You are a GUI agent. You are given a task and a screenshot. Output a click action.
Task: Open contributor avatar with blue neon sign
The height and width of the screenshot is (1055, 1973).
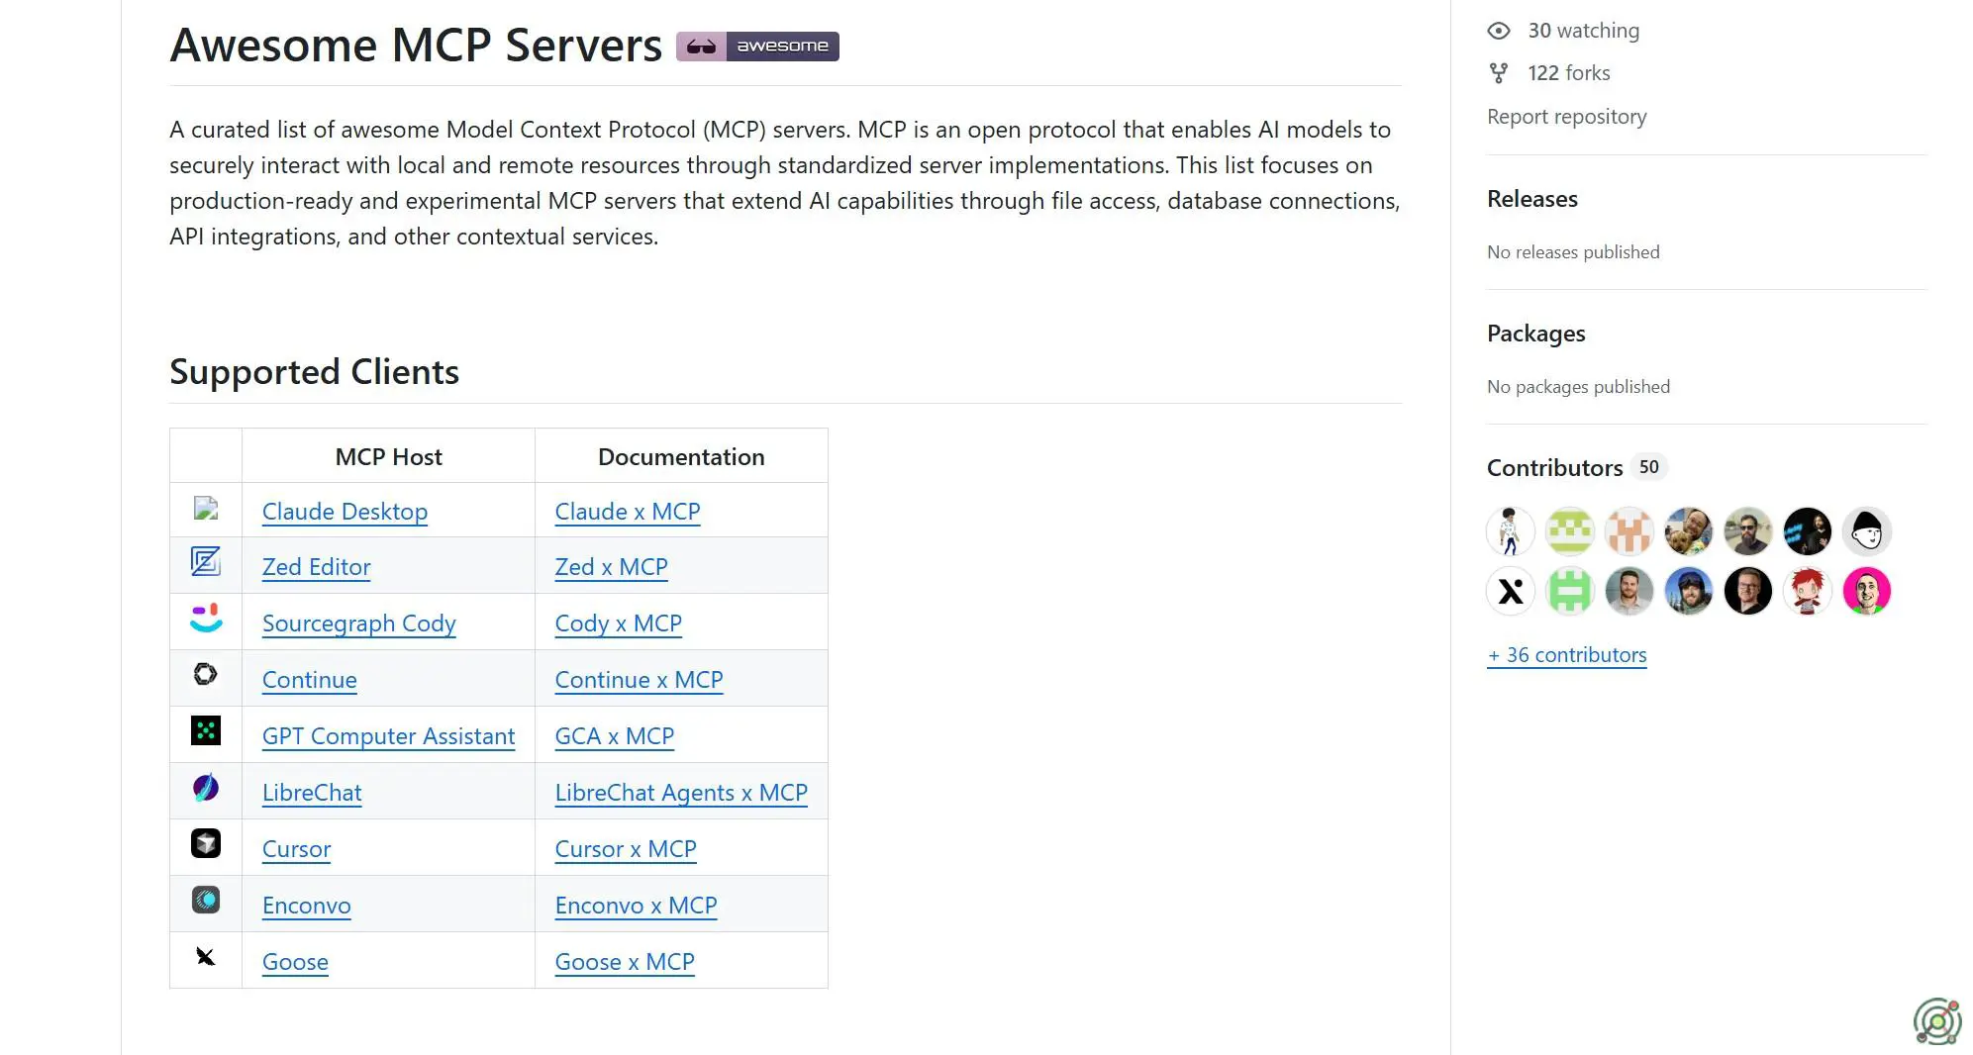click(x=1808, y=531)
